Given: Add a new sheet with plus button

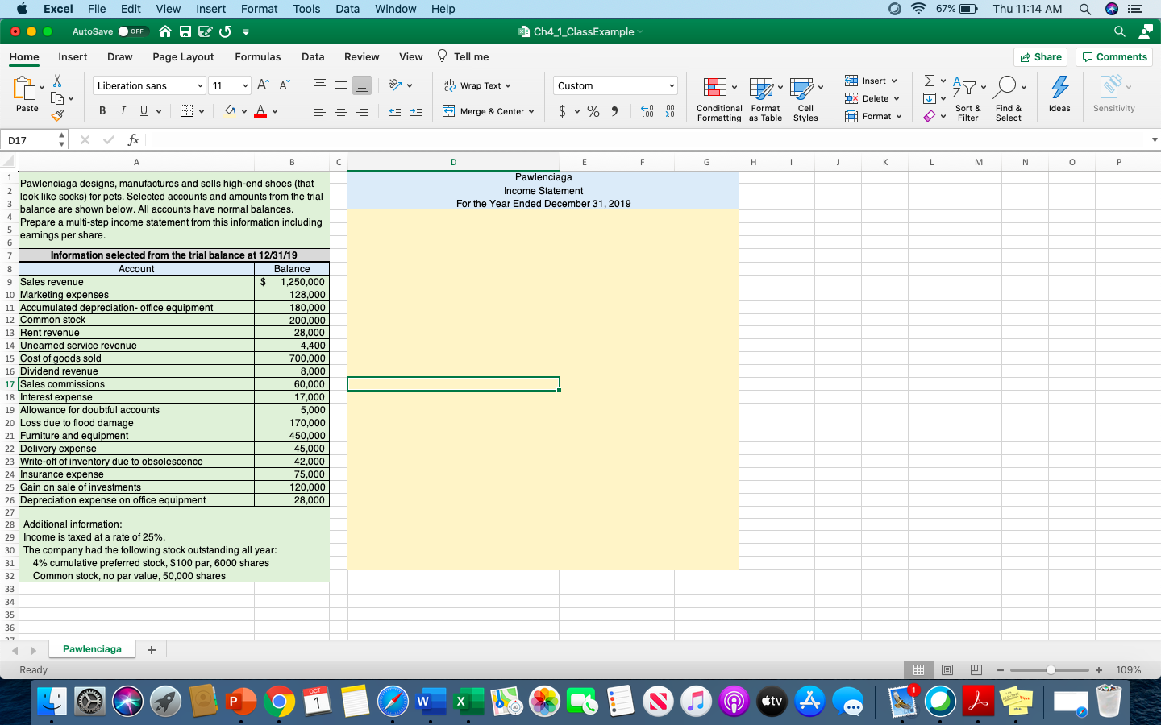Looking at the screenshot, I should point(151,648).
